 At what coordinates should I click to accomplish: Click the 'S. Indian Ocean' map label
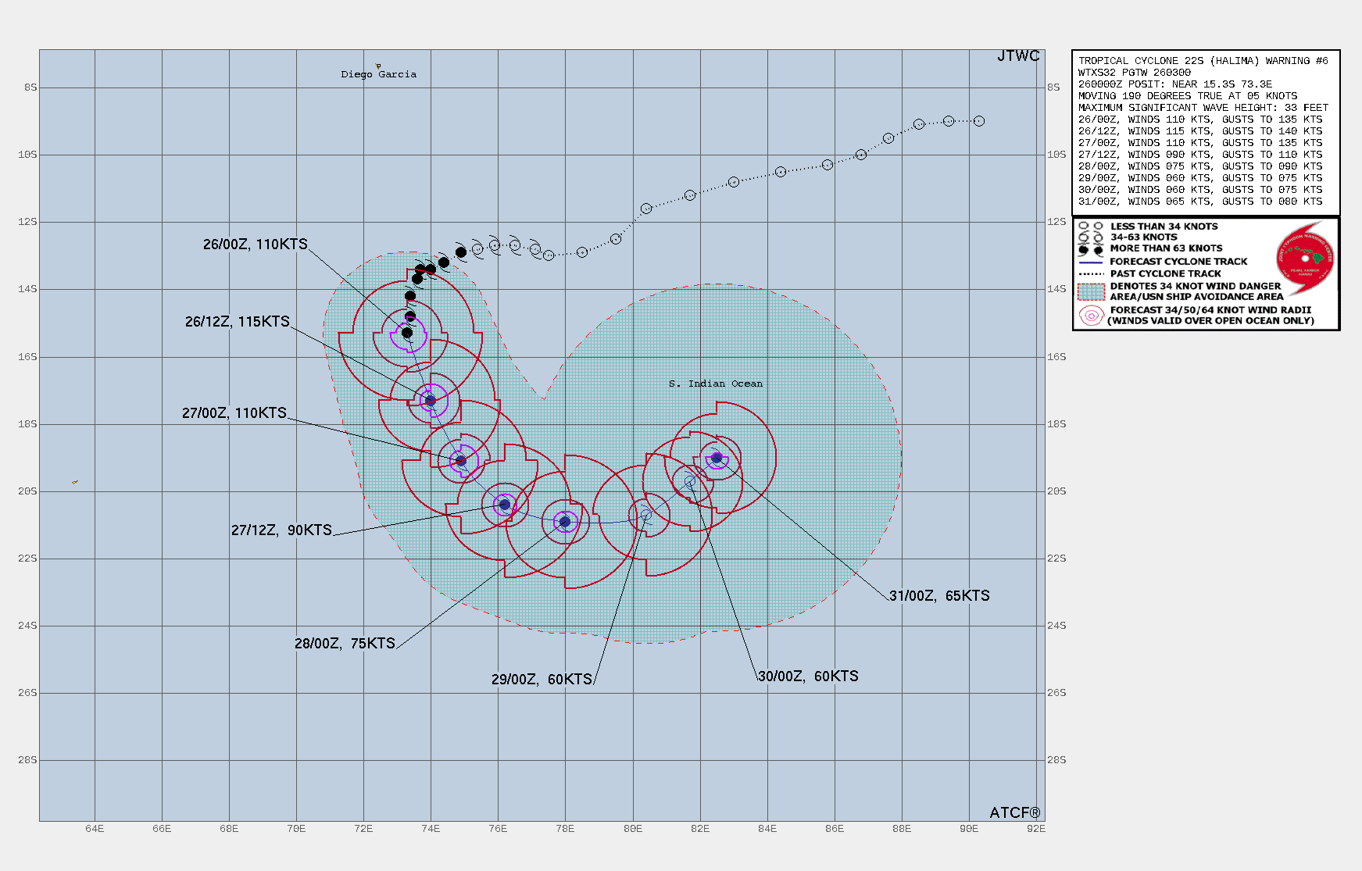(715, 384)
